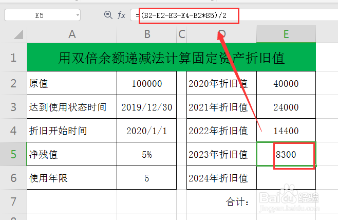Select cell 2023年折旧值
Screen dimensions: 338x220
click(221, 154)
